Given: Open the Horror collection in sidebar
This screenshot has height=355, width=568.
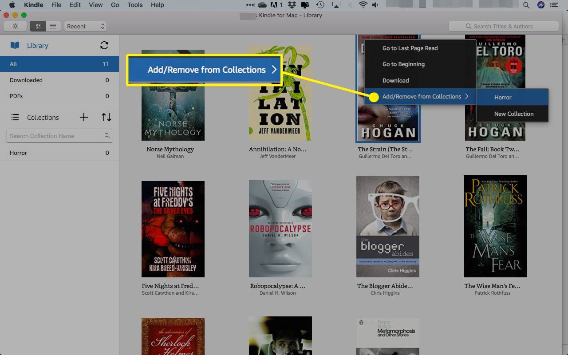Looking at the screenshot, I should pyautogui.click(x=59, y=153).
